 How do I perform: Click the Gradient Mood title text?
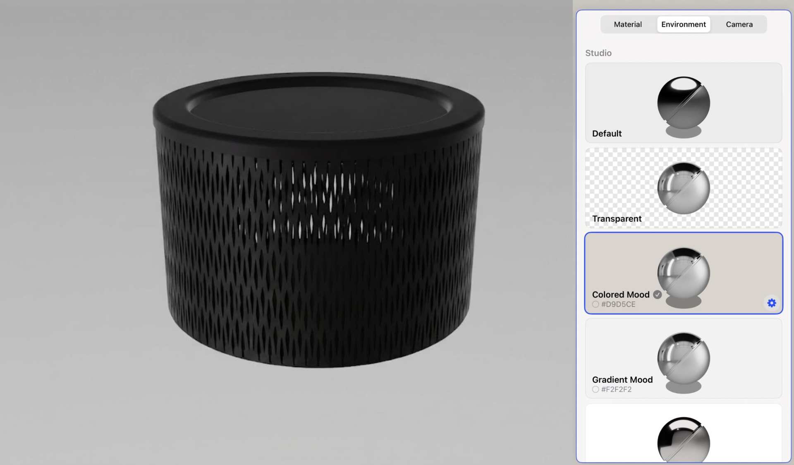(622, 380)
